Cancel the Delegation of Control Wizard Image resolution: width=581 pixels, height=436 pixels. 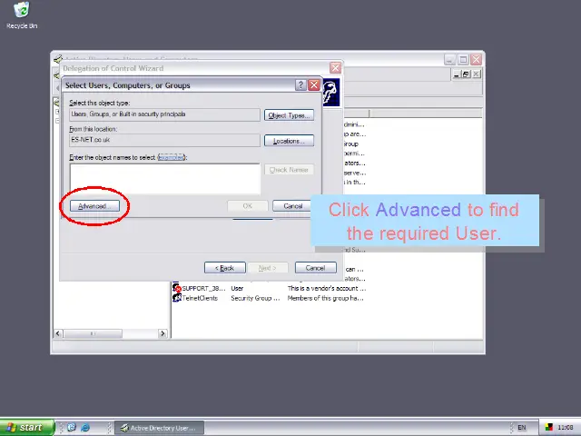(x=315, y=268)
